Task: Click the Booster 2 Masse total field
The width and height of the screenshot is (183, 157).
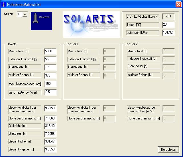Action: click(169, 51)
